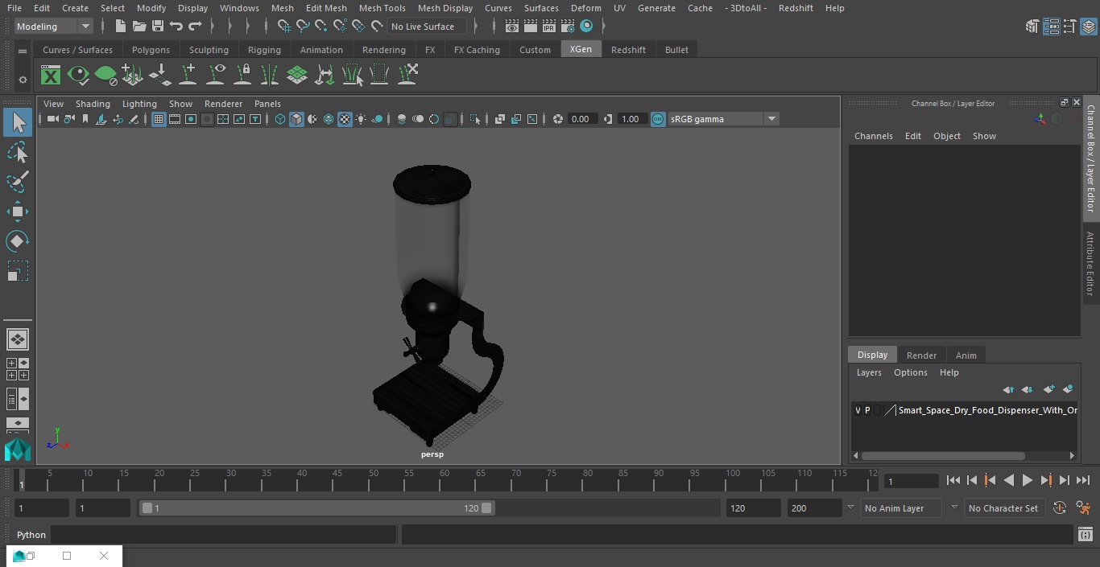This screenshot has width=1100, height=567.
Task: Click the gamma value field 1.00
Action: (631, 119)
